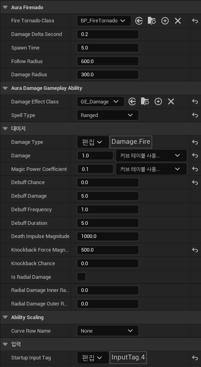Edit the Debuff Chance field
201x367 pixels.
tap(108, 183)
